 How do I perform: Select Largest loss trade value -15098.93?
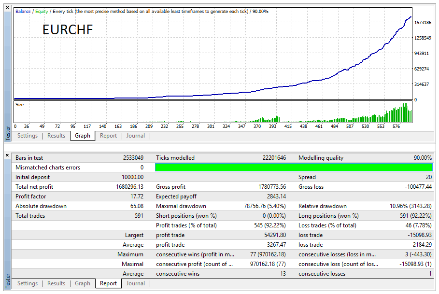420,235
